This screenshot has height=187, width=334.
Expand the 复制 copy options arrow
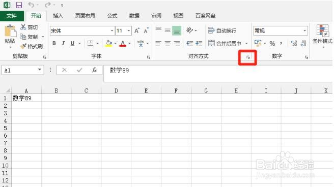(43, 37)
